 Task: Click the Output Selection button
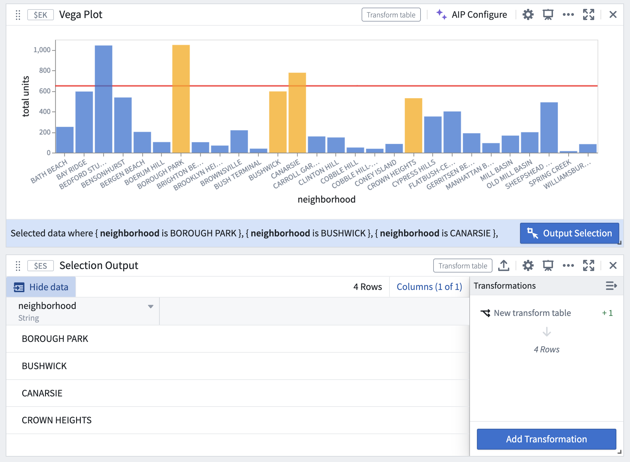click(x=569, y=233)
